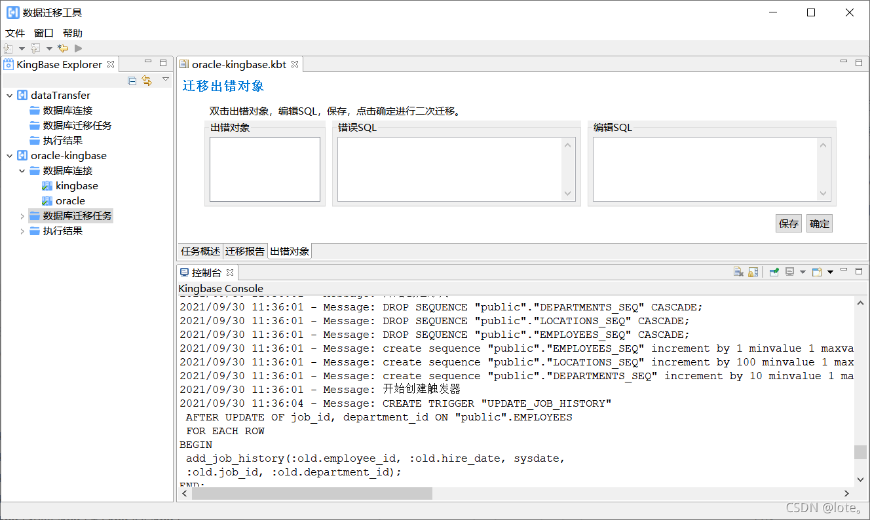Open KingBase Explorer view menu triangle

(x=166, y=79)
